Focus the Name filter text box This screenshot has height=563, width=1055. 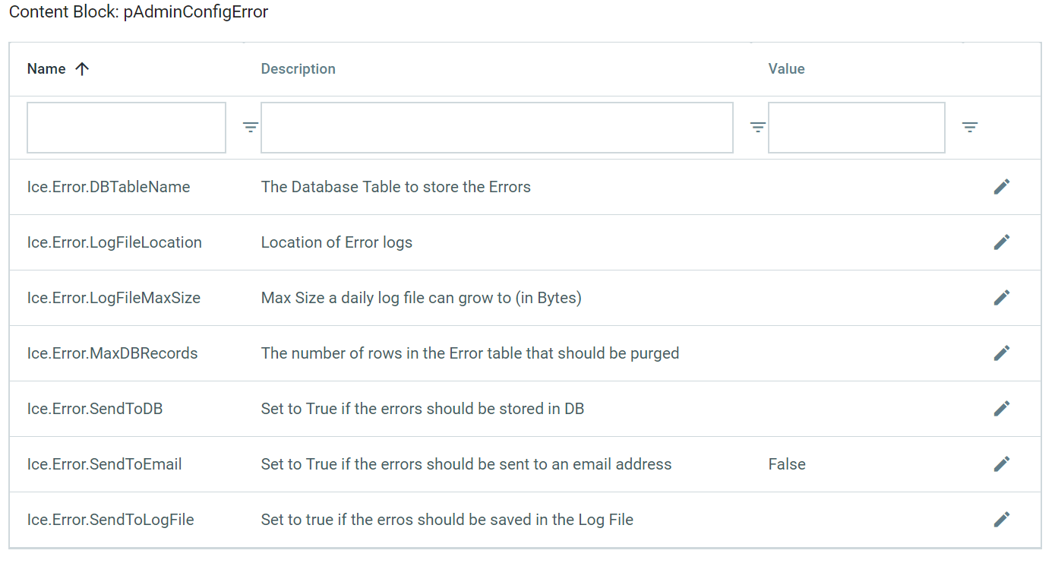[x=126, y=128]
